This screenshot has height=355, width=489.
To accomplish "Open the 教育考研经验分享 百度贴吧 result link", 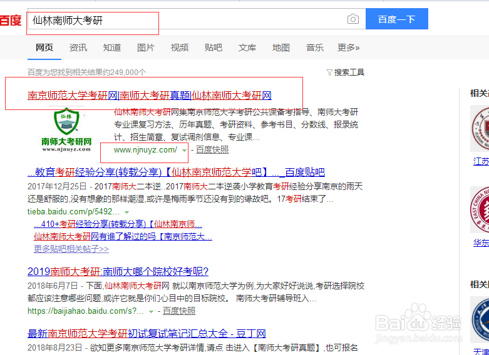I will click(x=176, y=172).
